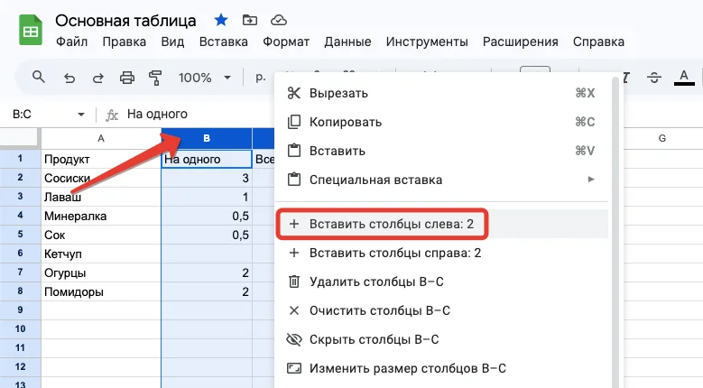Select the paint format roller
Image resolution: width=703 pixels, height=388 pixels.
[154, 78]
